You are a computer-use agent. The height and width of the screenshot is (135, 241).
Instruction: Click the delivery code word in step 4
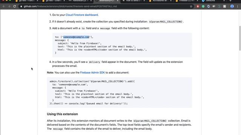[95, 62]
